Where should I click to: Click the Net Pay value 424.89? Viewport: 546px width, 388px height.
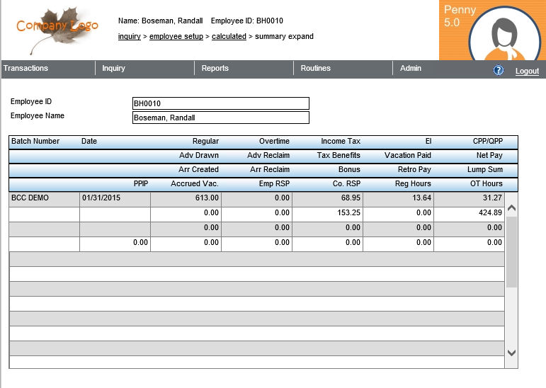point(468,213)
